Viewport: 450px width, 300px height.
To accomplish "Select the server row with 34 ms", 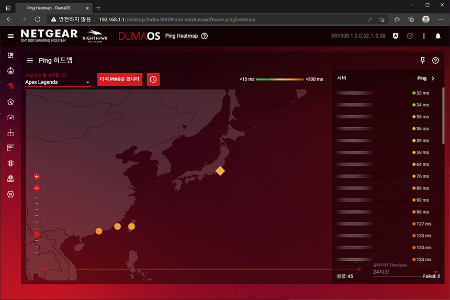I will (387, 105).
